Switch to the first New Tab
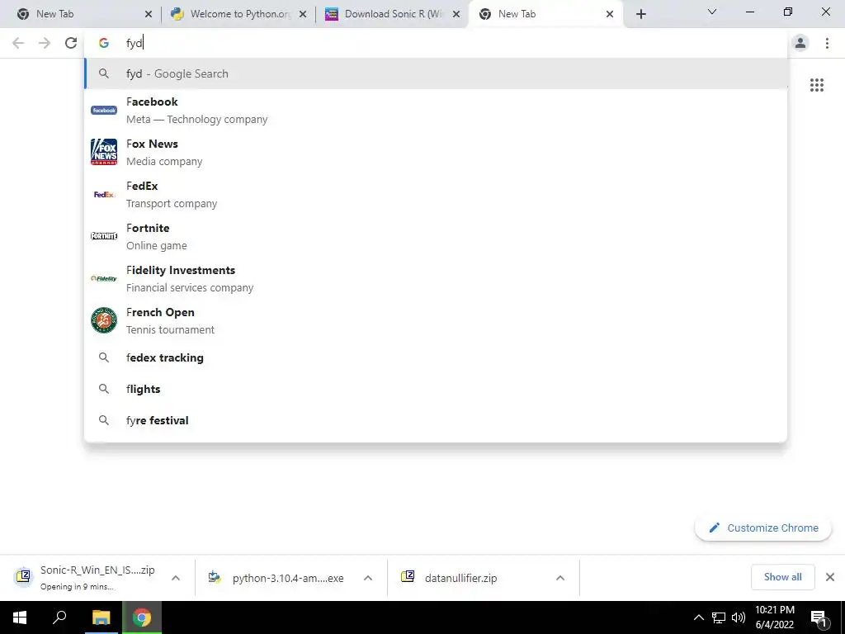845x634 pixels. 85,14
